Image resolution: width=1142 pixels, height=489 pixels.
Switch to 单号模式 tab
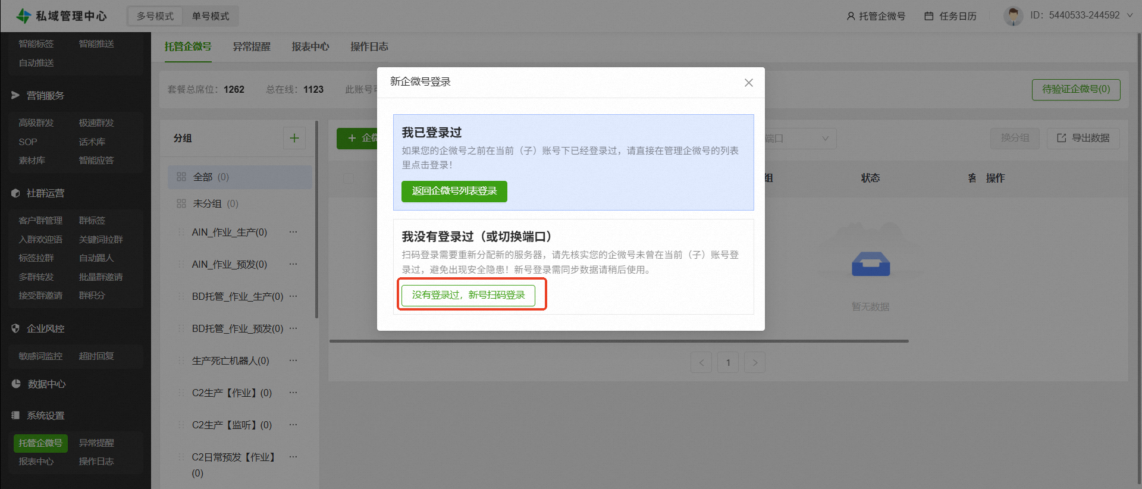211,16
